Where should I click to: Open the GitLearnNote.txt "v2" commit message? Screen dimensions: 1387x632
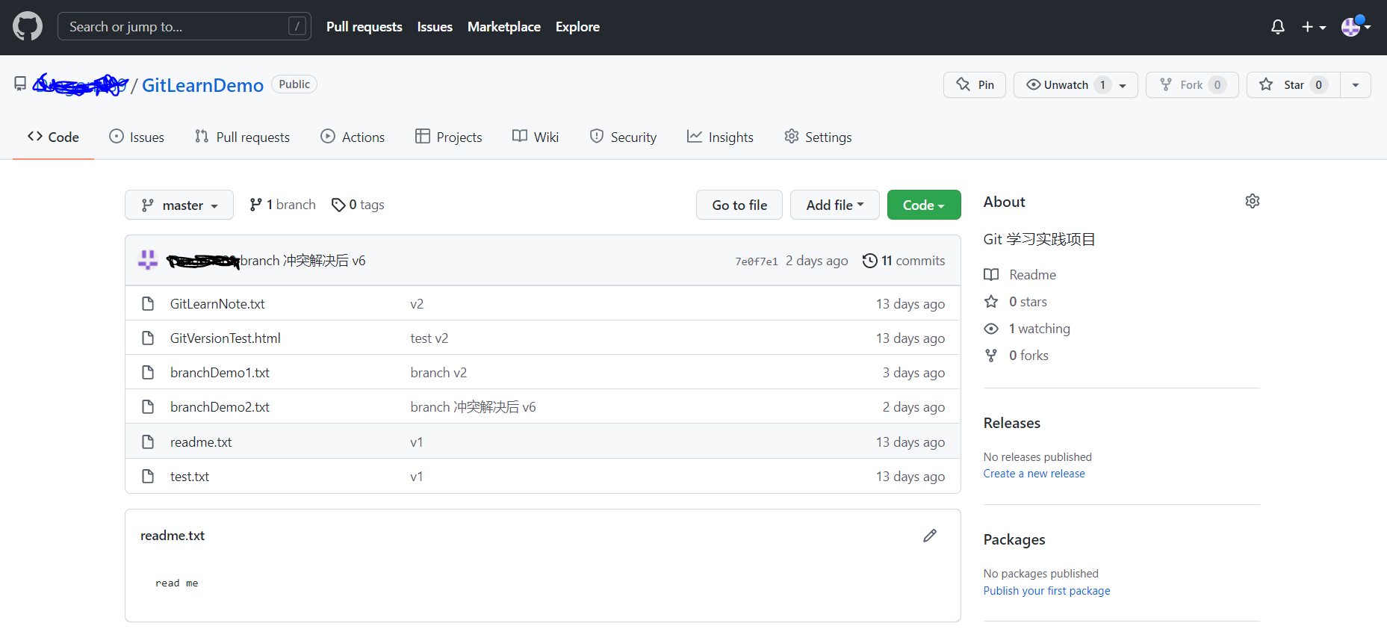click(x=417, y=304)
